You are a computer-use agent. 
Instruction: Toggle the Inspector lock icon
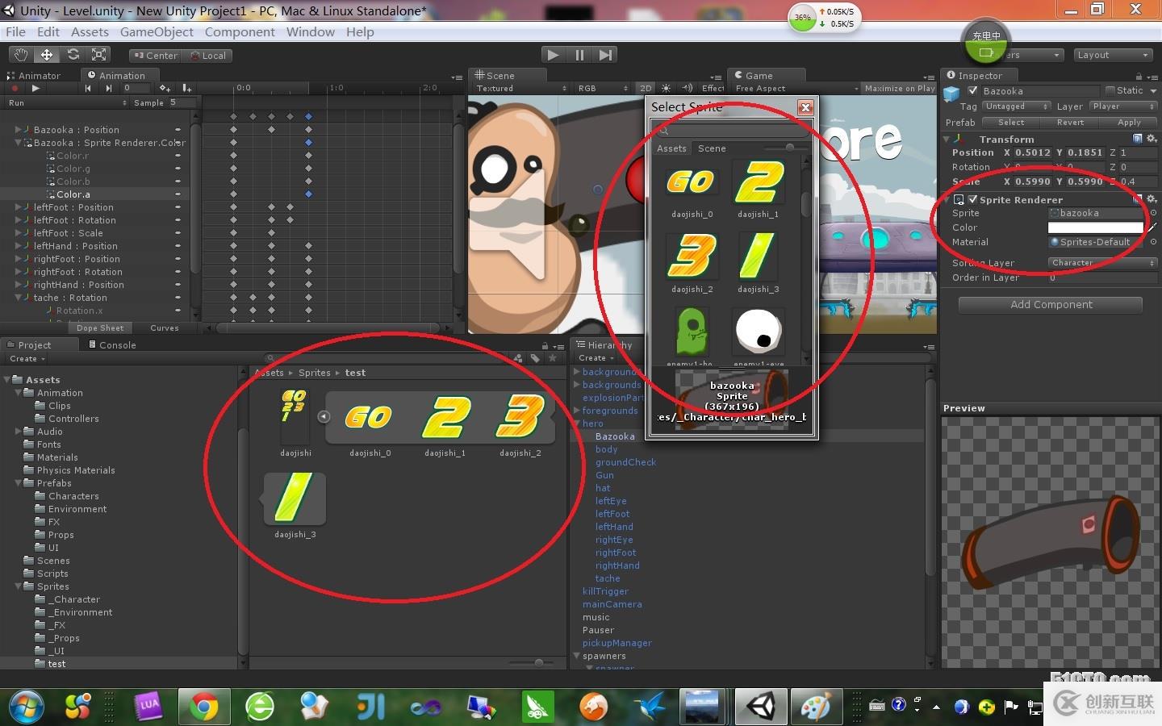pyautogui.click(x=1139, y=76)
